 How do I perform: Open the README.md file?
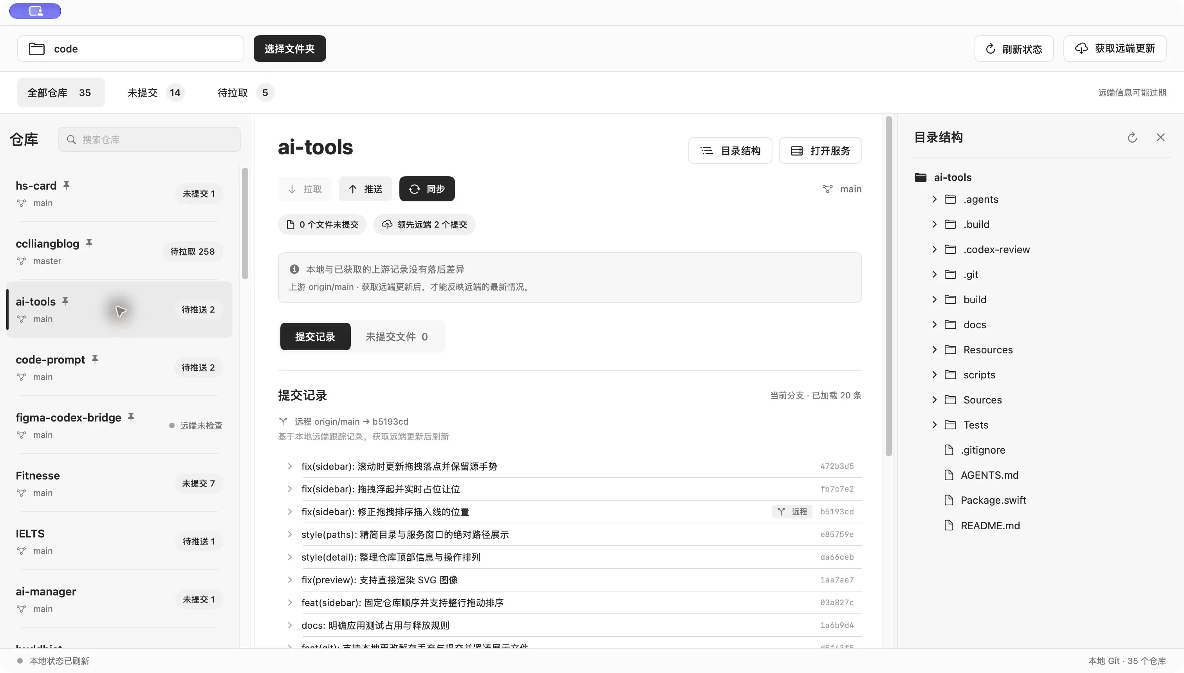(x=982, y=526)
